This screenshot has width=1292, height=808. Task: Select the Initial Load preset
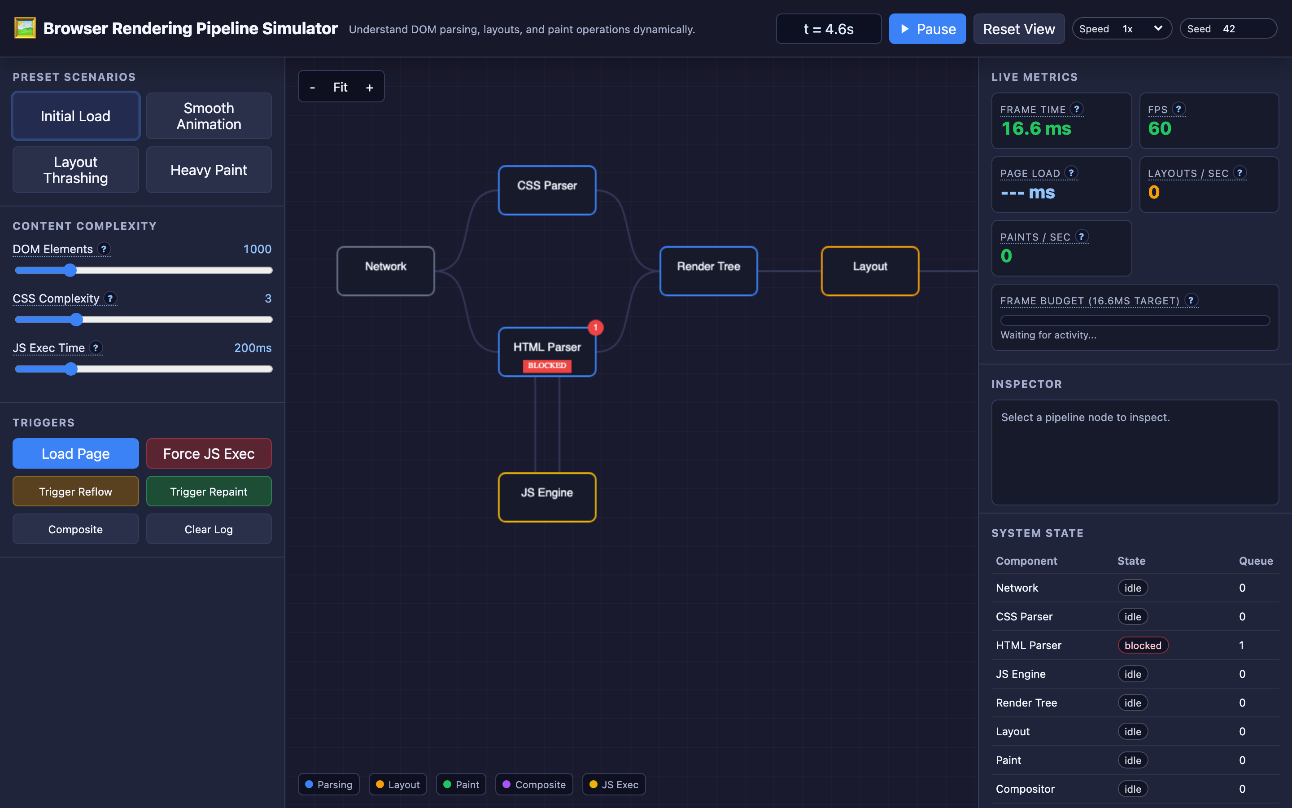tap(76, 116)
